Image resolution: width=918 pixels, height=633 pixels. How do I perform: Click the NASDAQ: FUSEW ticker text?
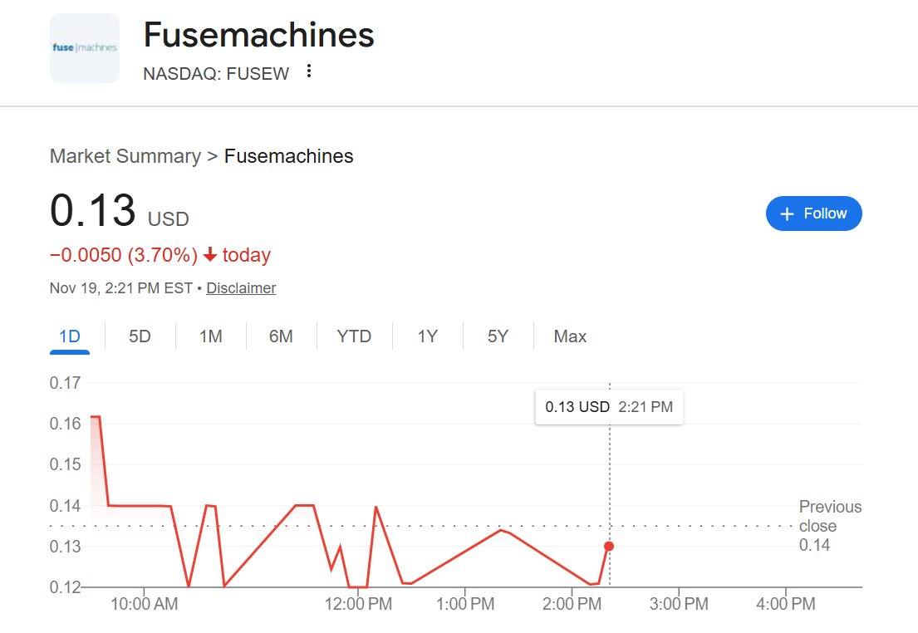click(216, 73)
